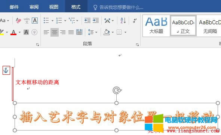Toggle center alignment
221x135 pixels.
click(55, 32)
